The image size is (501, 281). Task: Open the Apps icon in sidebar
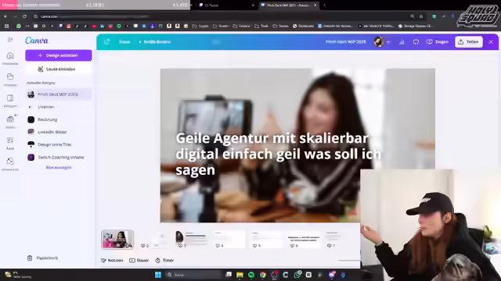point(10,140)
